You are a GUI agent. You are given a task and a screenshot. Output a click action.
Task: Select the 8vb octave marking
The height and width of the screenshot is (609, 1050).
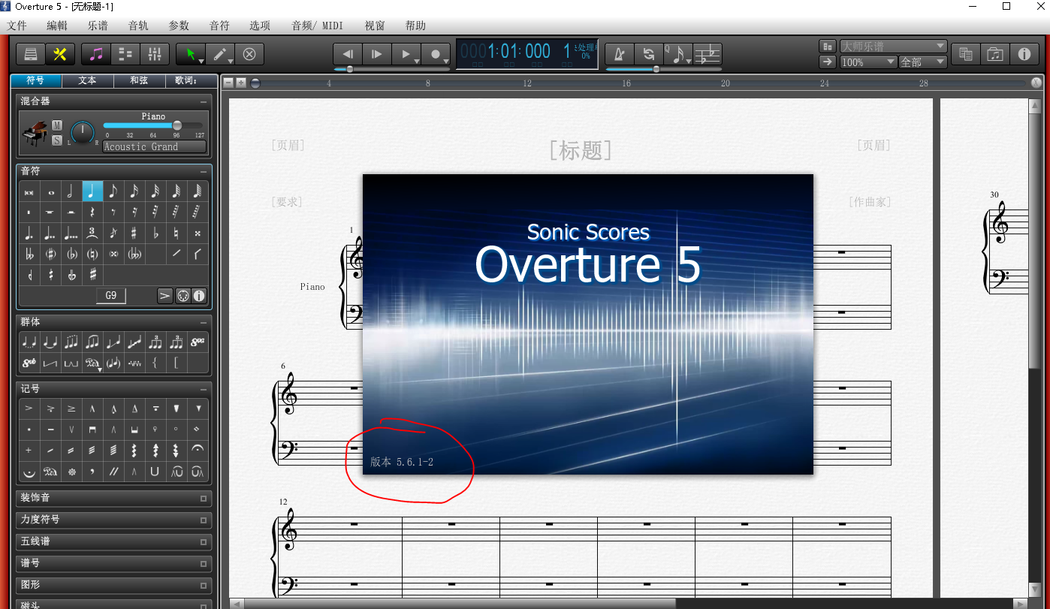29,363
